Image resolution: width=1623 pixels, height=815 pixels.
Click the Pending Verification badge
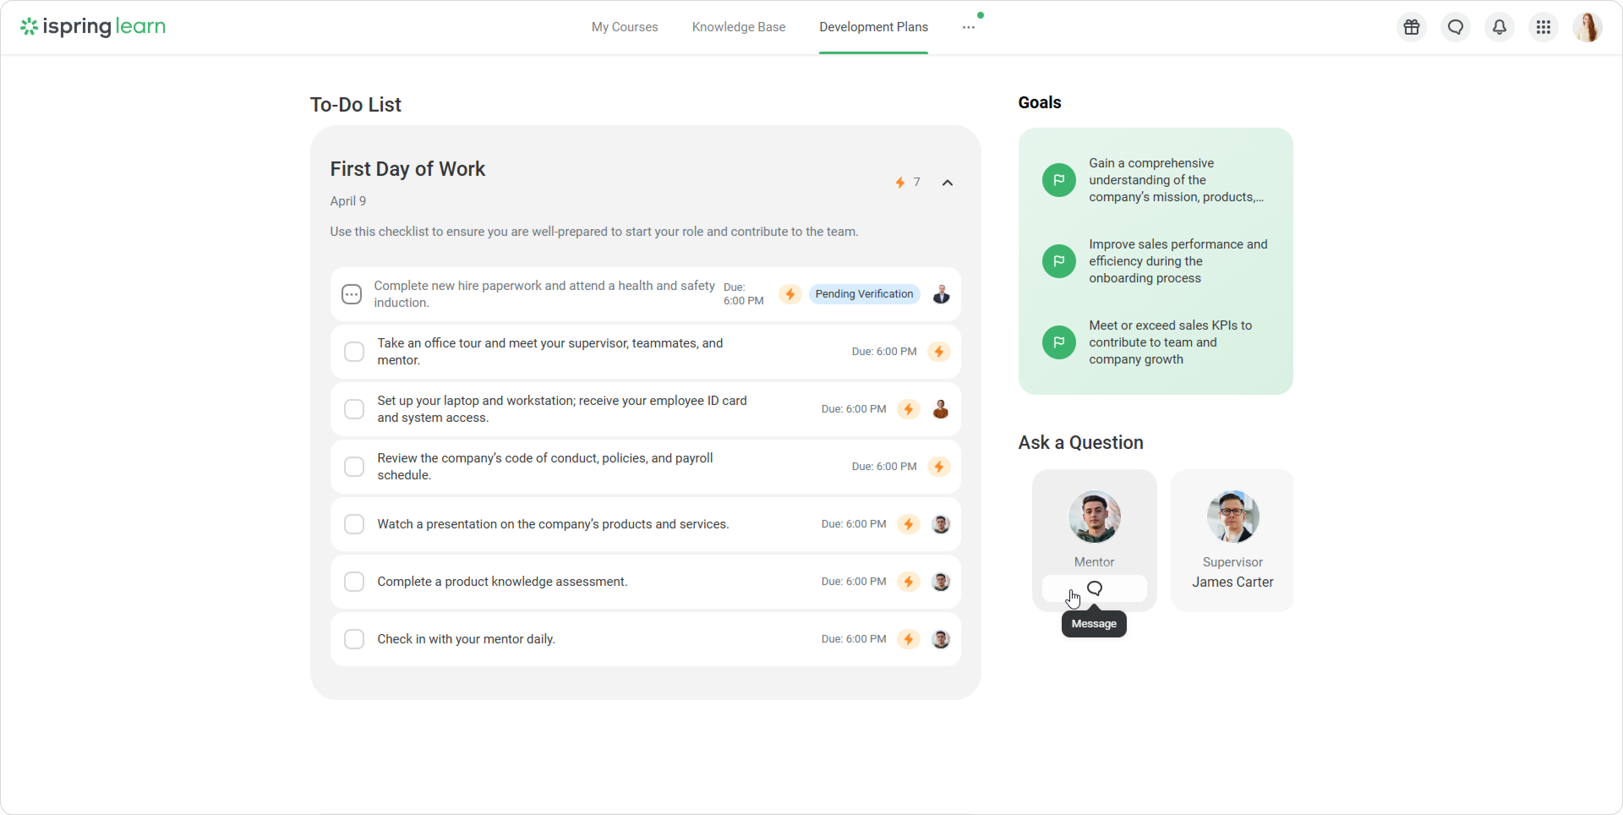864,294
